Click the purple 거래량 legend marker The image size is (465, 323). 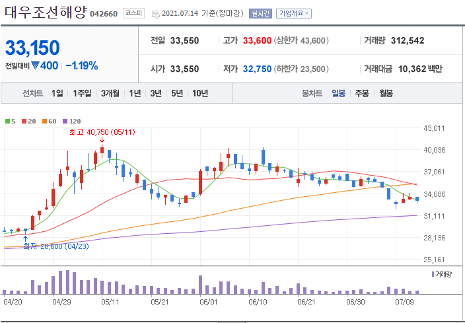tap(433, 274)
